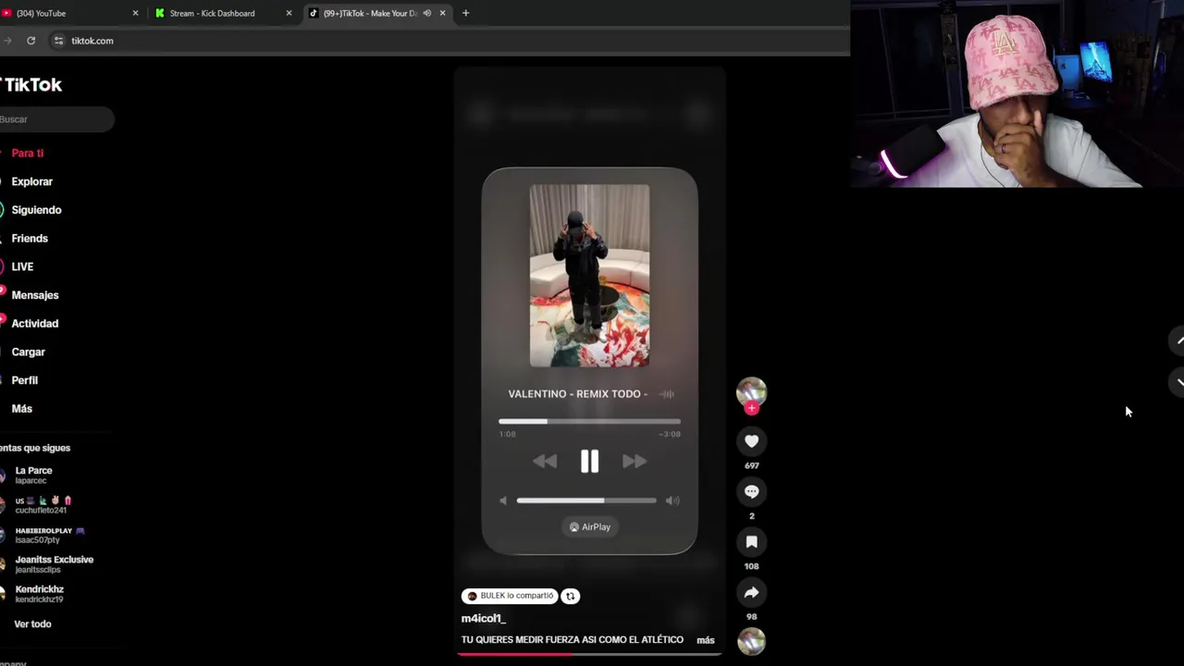Open the Friends section
This screenshot has height=666, width=1184.
click(x=30, y=239)
